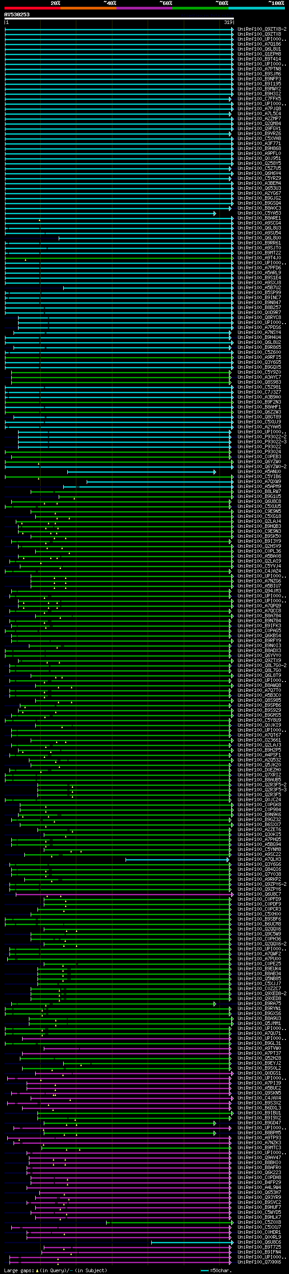Open hit UniRef100_Q6YZW0-2

262,466
